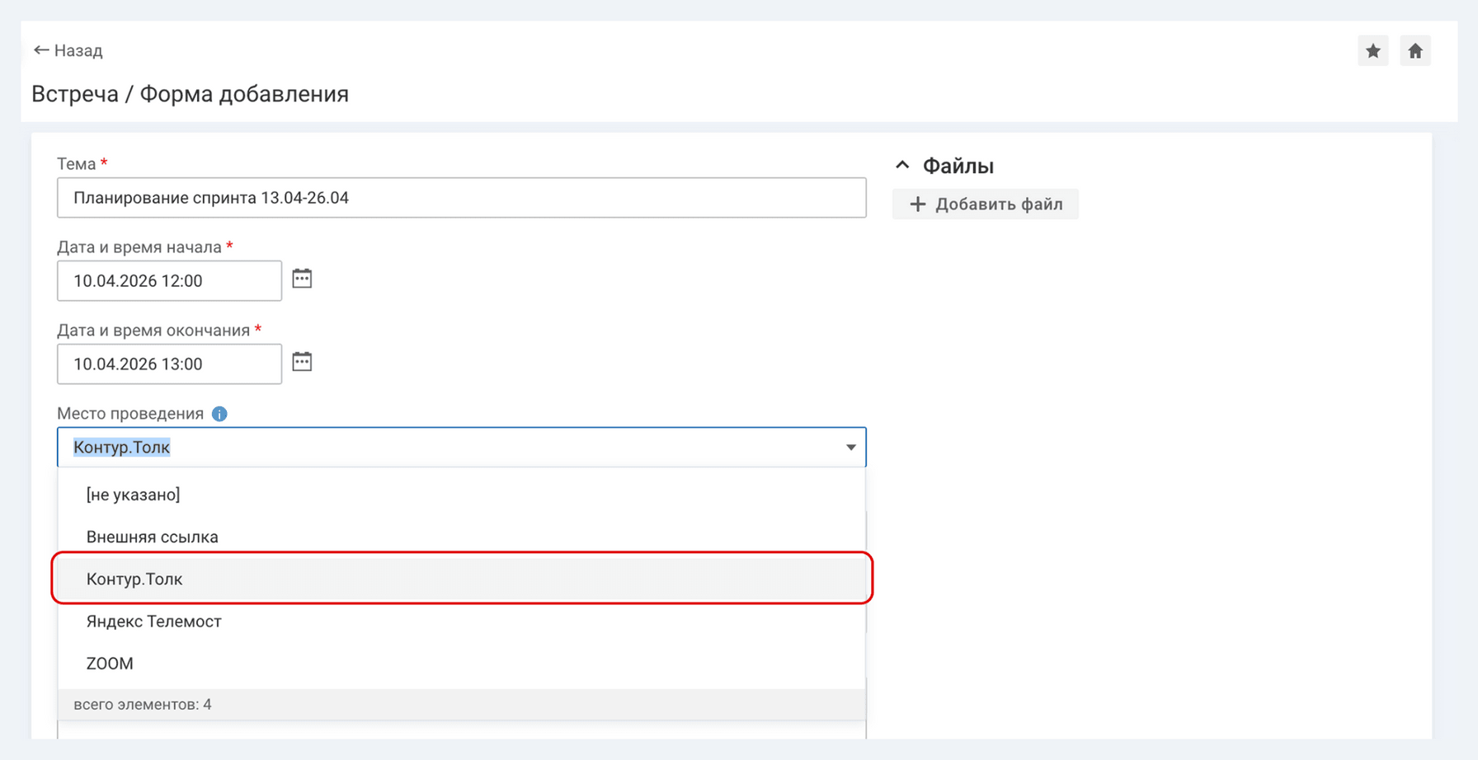This screenshot has height=760, width=1478.
Task: Choose ZOOM from the dropdown list
Action: pyautogui.click(x=110, y=664)
